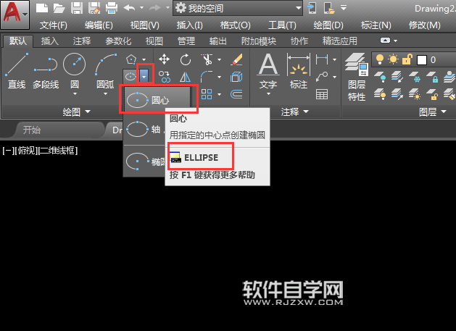Open the 文字 (Text) tool
Screen dimensions: 456x331
[268, 72]
